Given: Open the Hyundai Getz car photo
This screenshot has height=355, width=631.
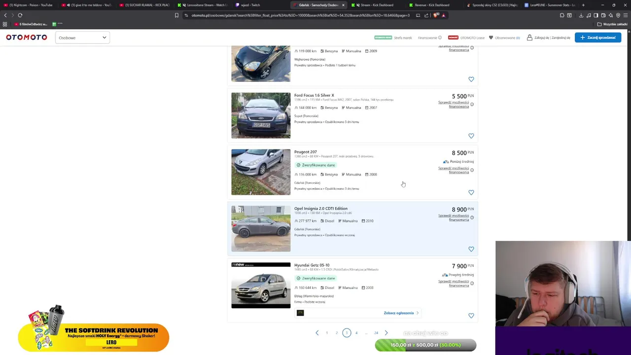Looking at the screenshot, I should point(261,285).
